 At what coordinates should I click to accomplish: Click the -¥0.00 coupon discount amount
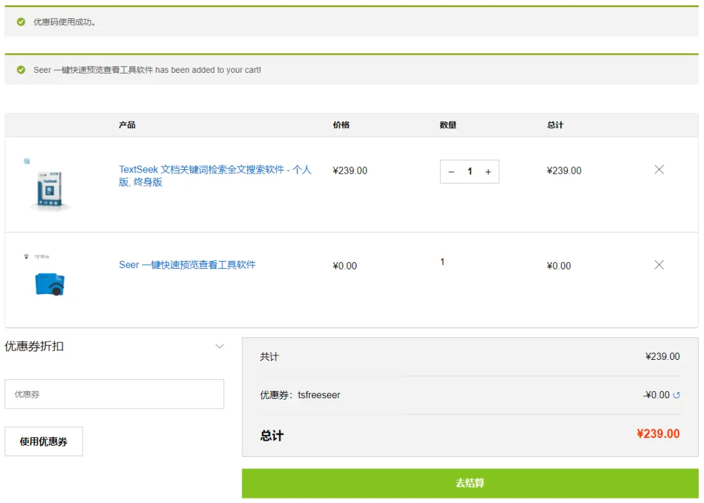click(656, 395)
